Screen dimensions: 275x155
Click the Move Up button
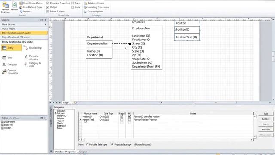coord(266,130)
